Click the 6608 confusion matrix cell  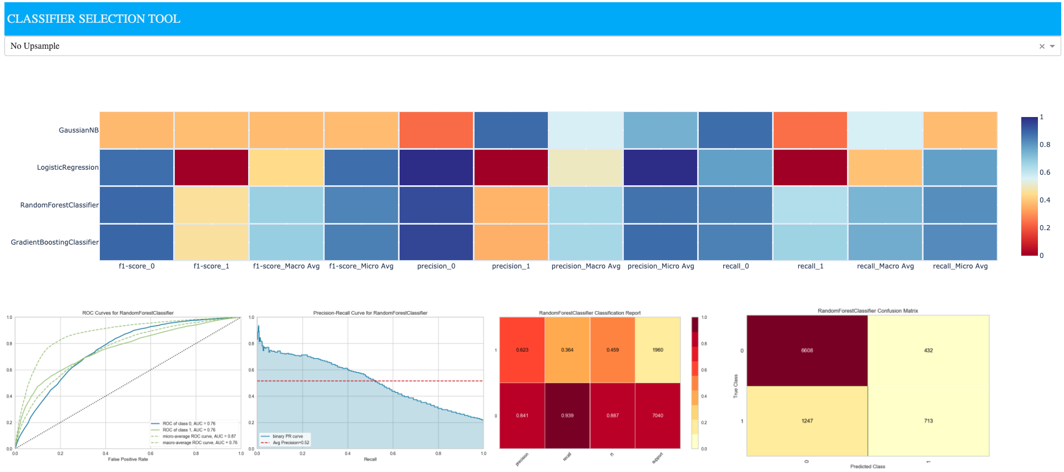807,351
